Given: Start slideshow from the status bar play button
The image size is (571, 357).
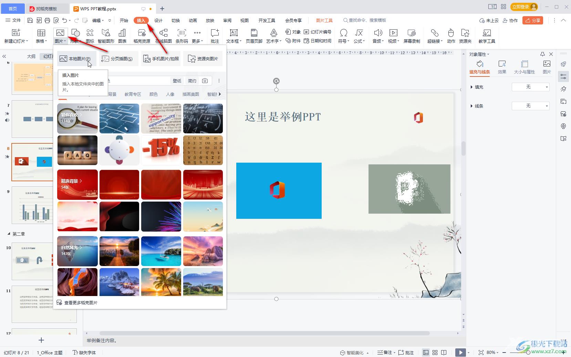Looking at the screenshot, I should (460, 353).
